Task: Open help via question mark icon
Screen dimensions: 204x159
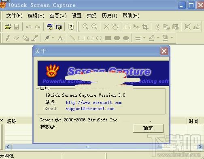Action: [71, 27]
